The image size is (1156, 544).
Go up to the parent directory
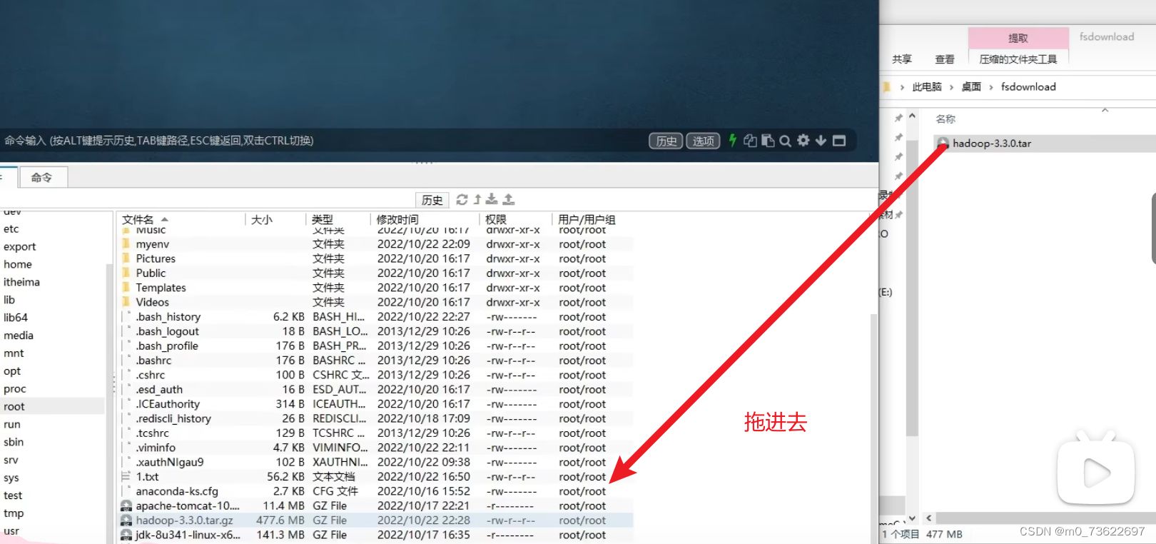pos(477,200)
